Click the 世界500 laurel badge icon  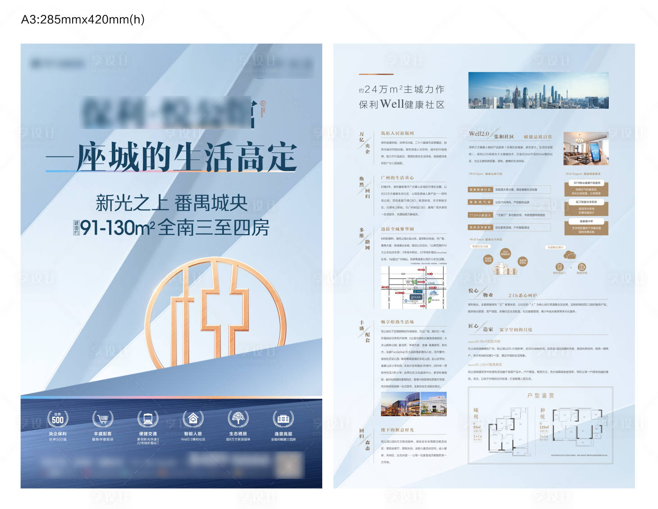click(58, 419)
